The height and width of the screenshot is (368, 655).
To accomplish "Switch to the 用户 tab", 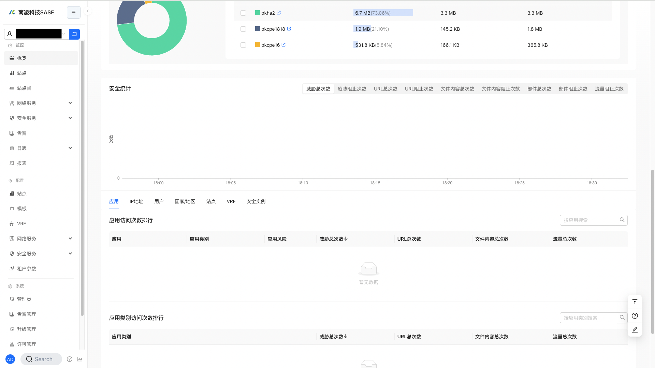I will coord(159,201).
